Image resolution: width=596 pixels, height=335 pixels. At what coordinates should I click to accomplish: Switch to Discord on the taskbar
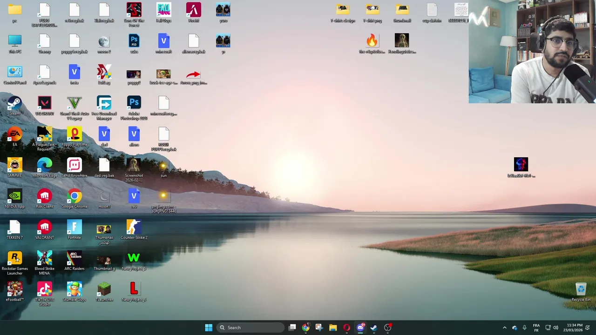[360, 328]
